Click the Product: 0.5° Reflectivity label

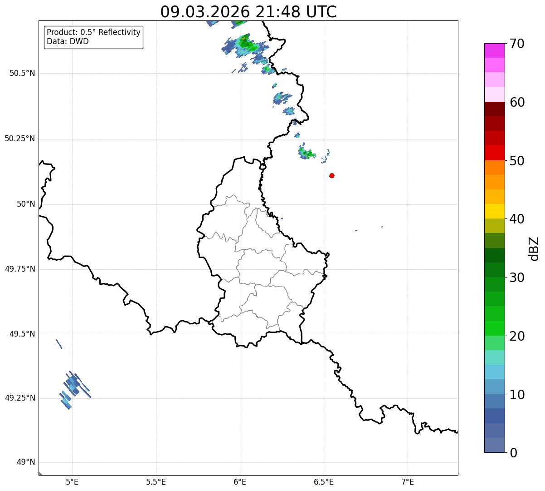coord(93,33)
